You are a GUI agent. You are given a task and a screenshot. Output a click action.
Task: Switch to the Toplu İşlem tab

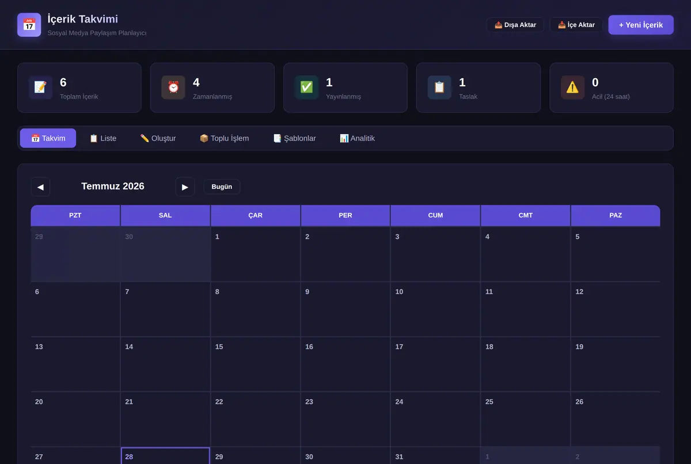224,138
